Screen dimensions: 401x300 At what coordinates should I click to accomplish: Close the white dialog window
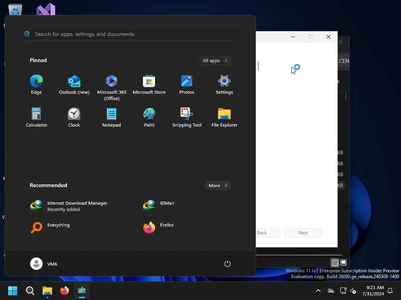click(x=329, y=37)
